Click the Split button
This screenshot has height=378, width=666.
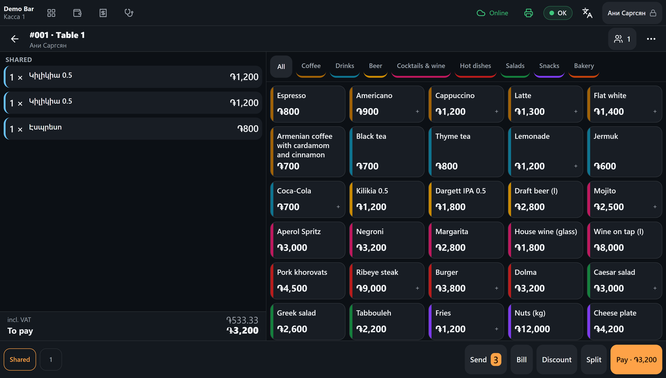[x=594, y=359]
